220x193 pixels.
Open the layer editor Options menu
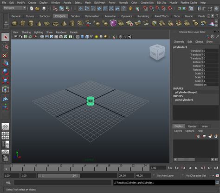point(190,131)
